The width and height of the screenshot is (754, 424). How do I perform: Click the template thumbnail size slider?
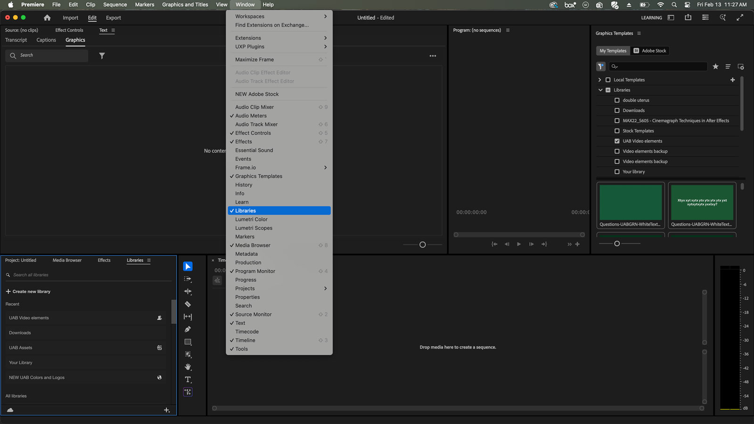(617, 244)
